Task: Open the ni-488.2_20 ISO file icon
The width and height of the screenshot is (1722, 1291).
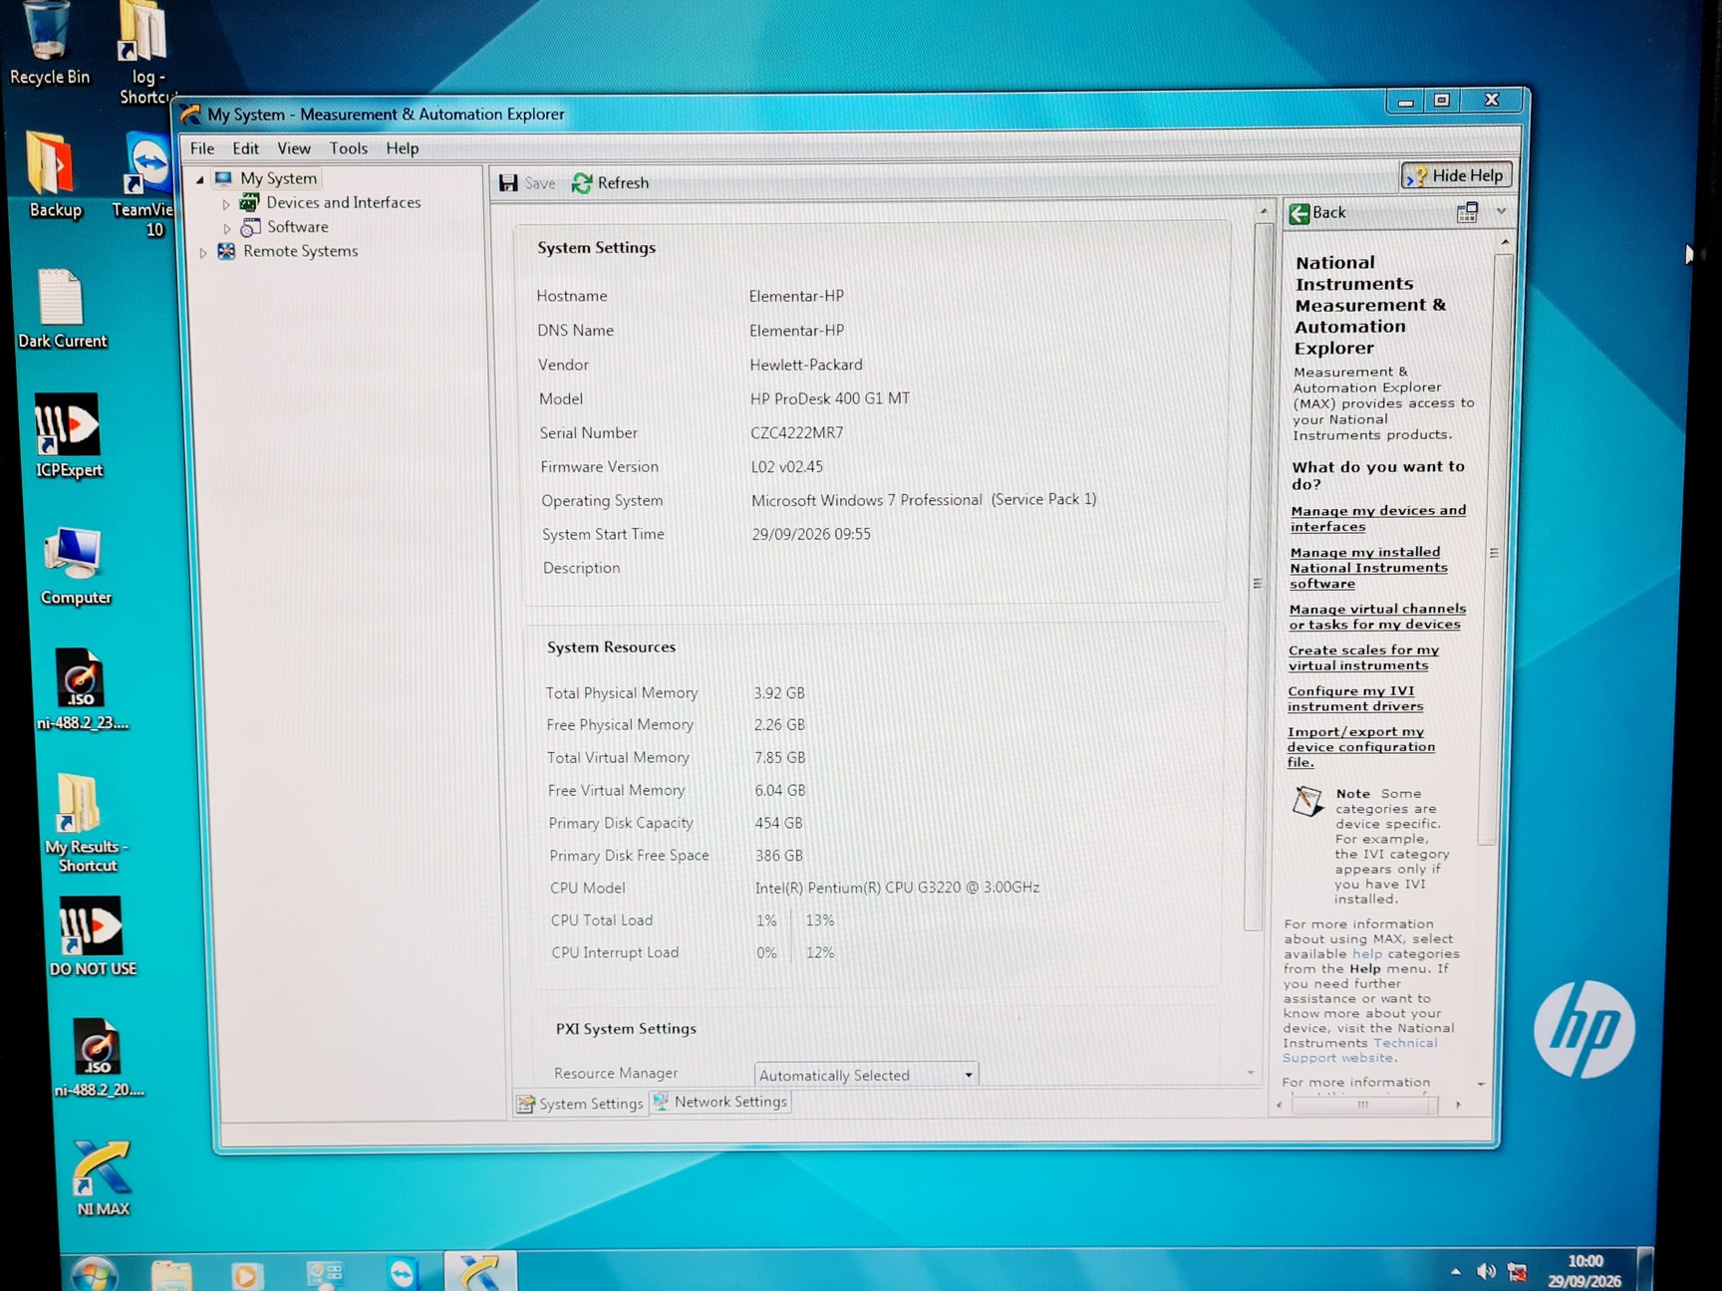Action: 98,1058
